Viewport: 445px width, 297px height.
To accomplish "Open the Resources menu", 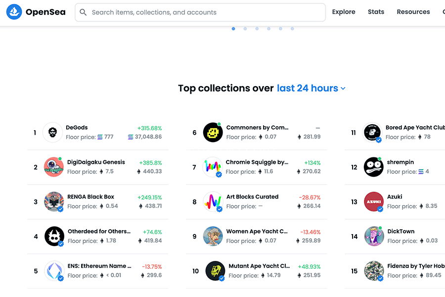I will pyautogui.click(x=413, y=12).
